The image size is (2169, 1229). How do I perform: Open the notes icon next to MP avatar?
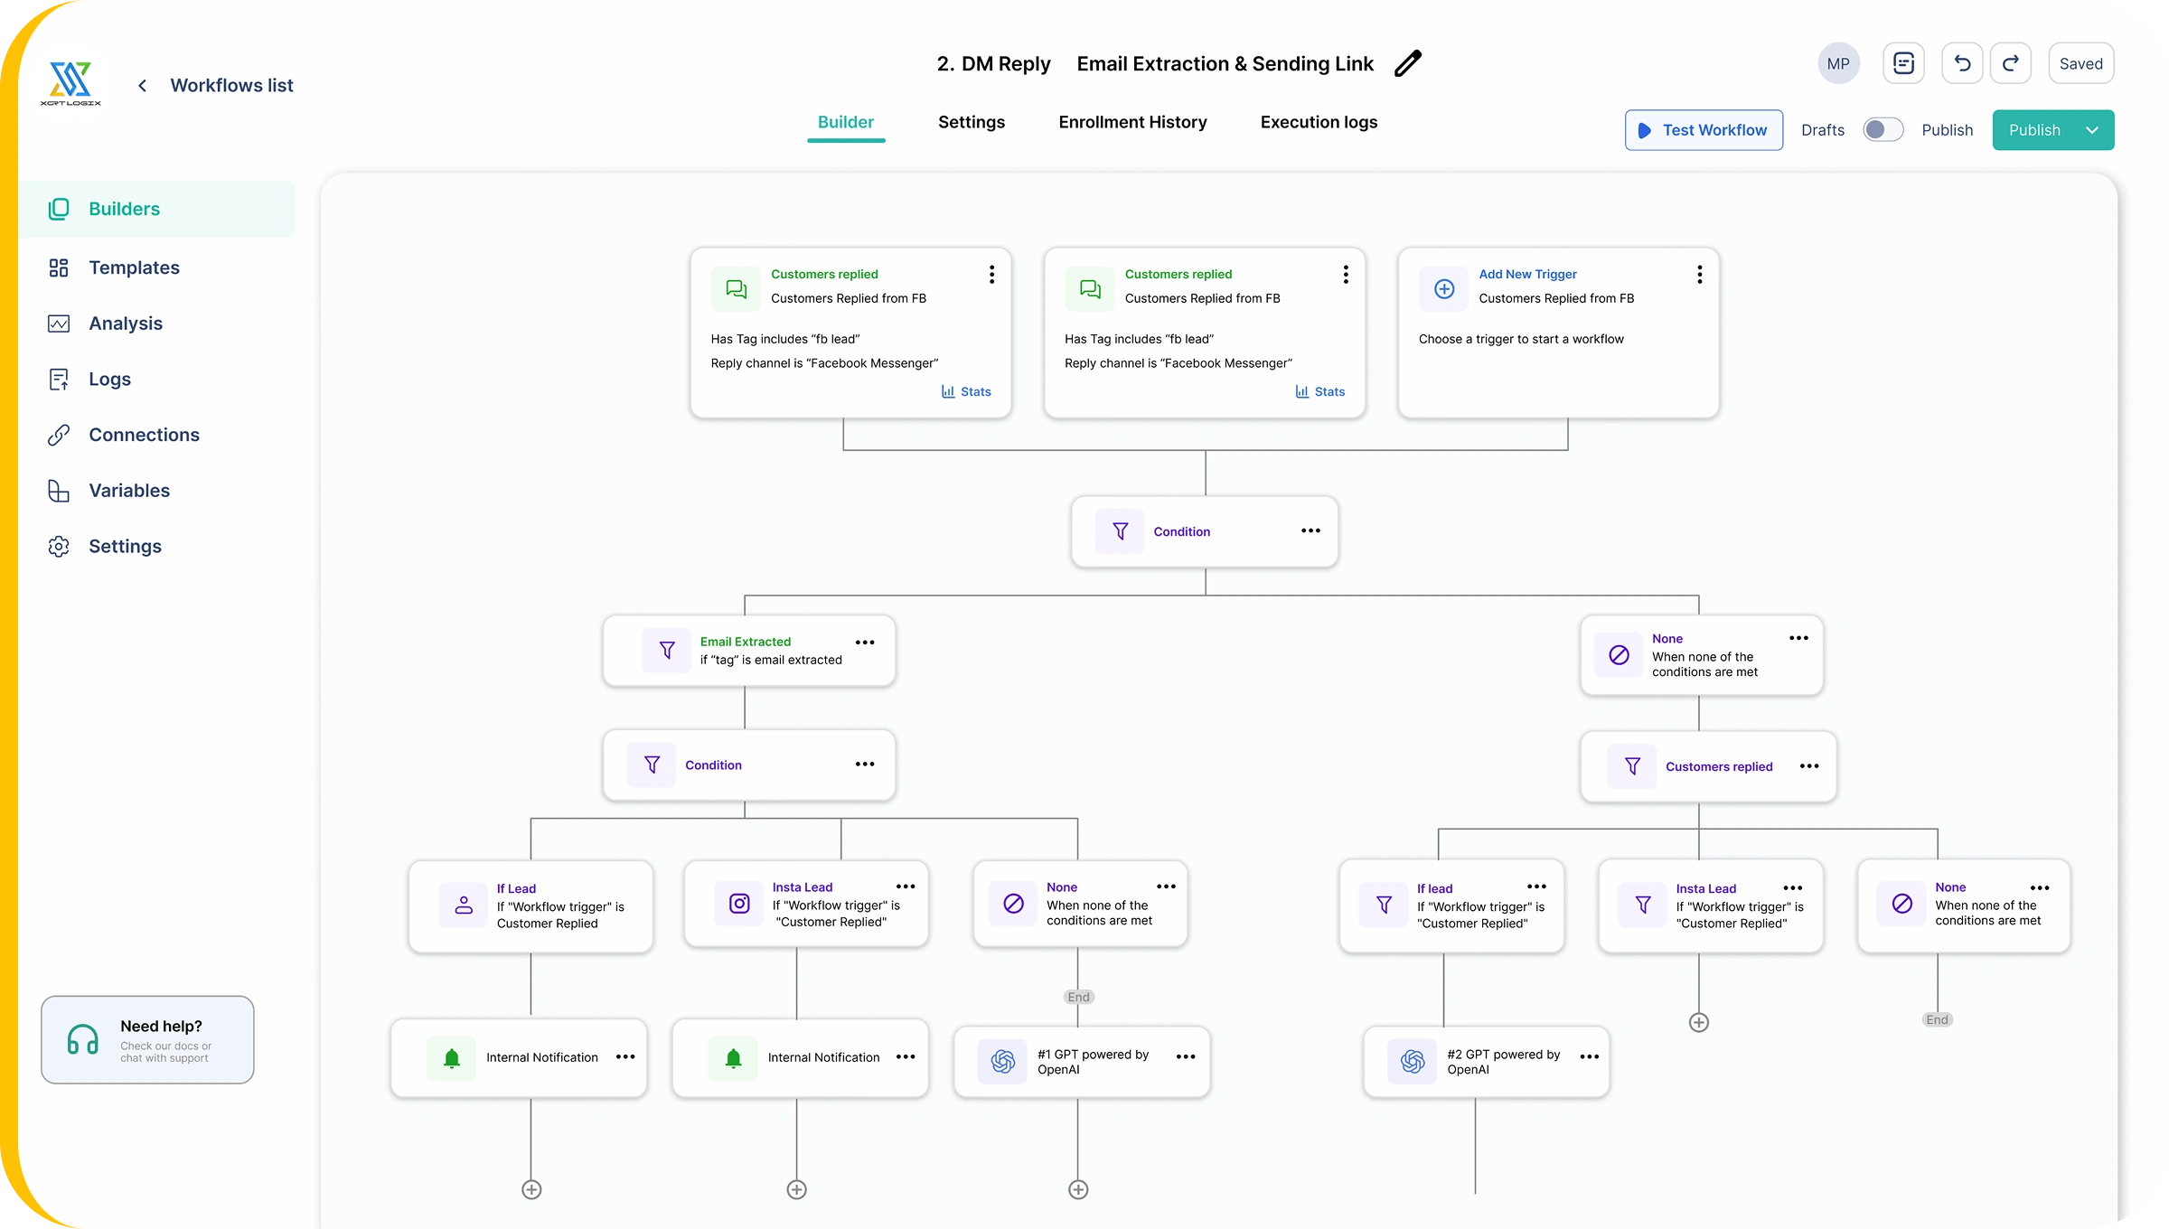coord(1904,63)
